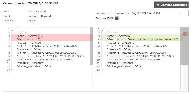Image resolution: width=191 pixels, height=94 pixels.
Task: Click the [test user] actor value
Action: (x=40, y=12)
